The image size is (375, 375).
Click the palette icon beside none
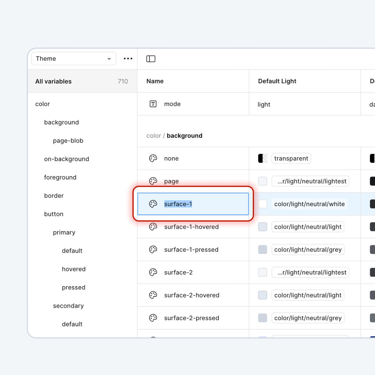[x=153, y=158]
